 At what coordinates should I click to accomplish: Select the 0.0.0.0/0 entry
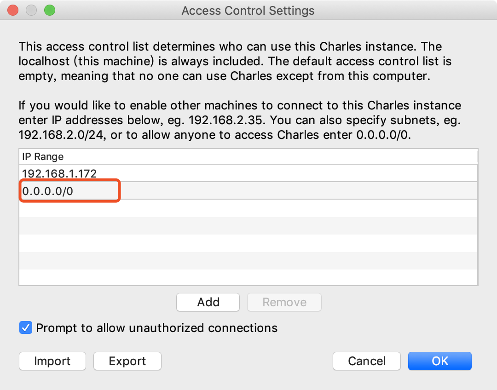[248, 191]
